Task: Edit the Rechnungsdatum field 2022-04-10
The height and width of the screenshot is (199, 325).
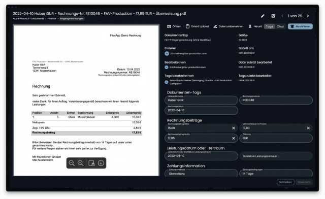Action: pos(201,110)
